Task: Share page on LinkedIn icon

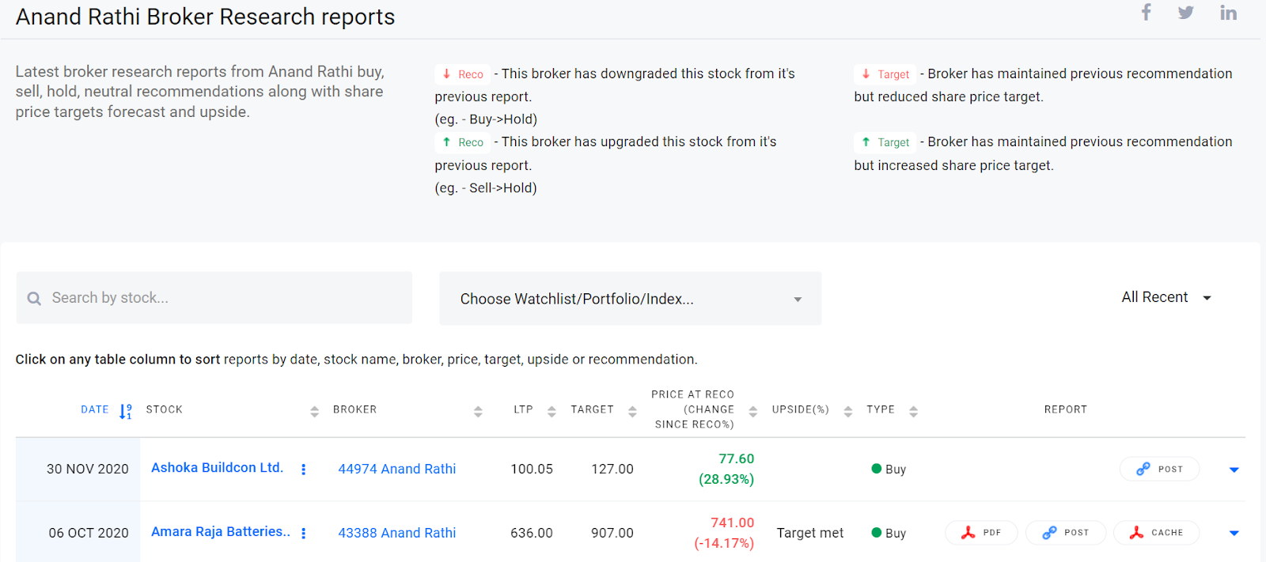Action: pos(1228,13)
